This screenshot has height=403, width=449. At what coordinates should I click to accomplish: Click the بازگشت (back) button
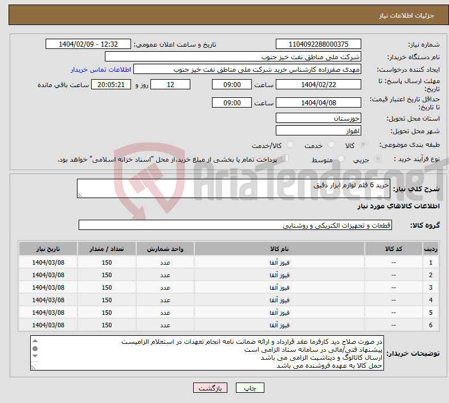(210, 388)
